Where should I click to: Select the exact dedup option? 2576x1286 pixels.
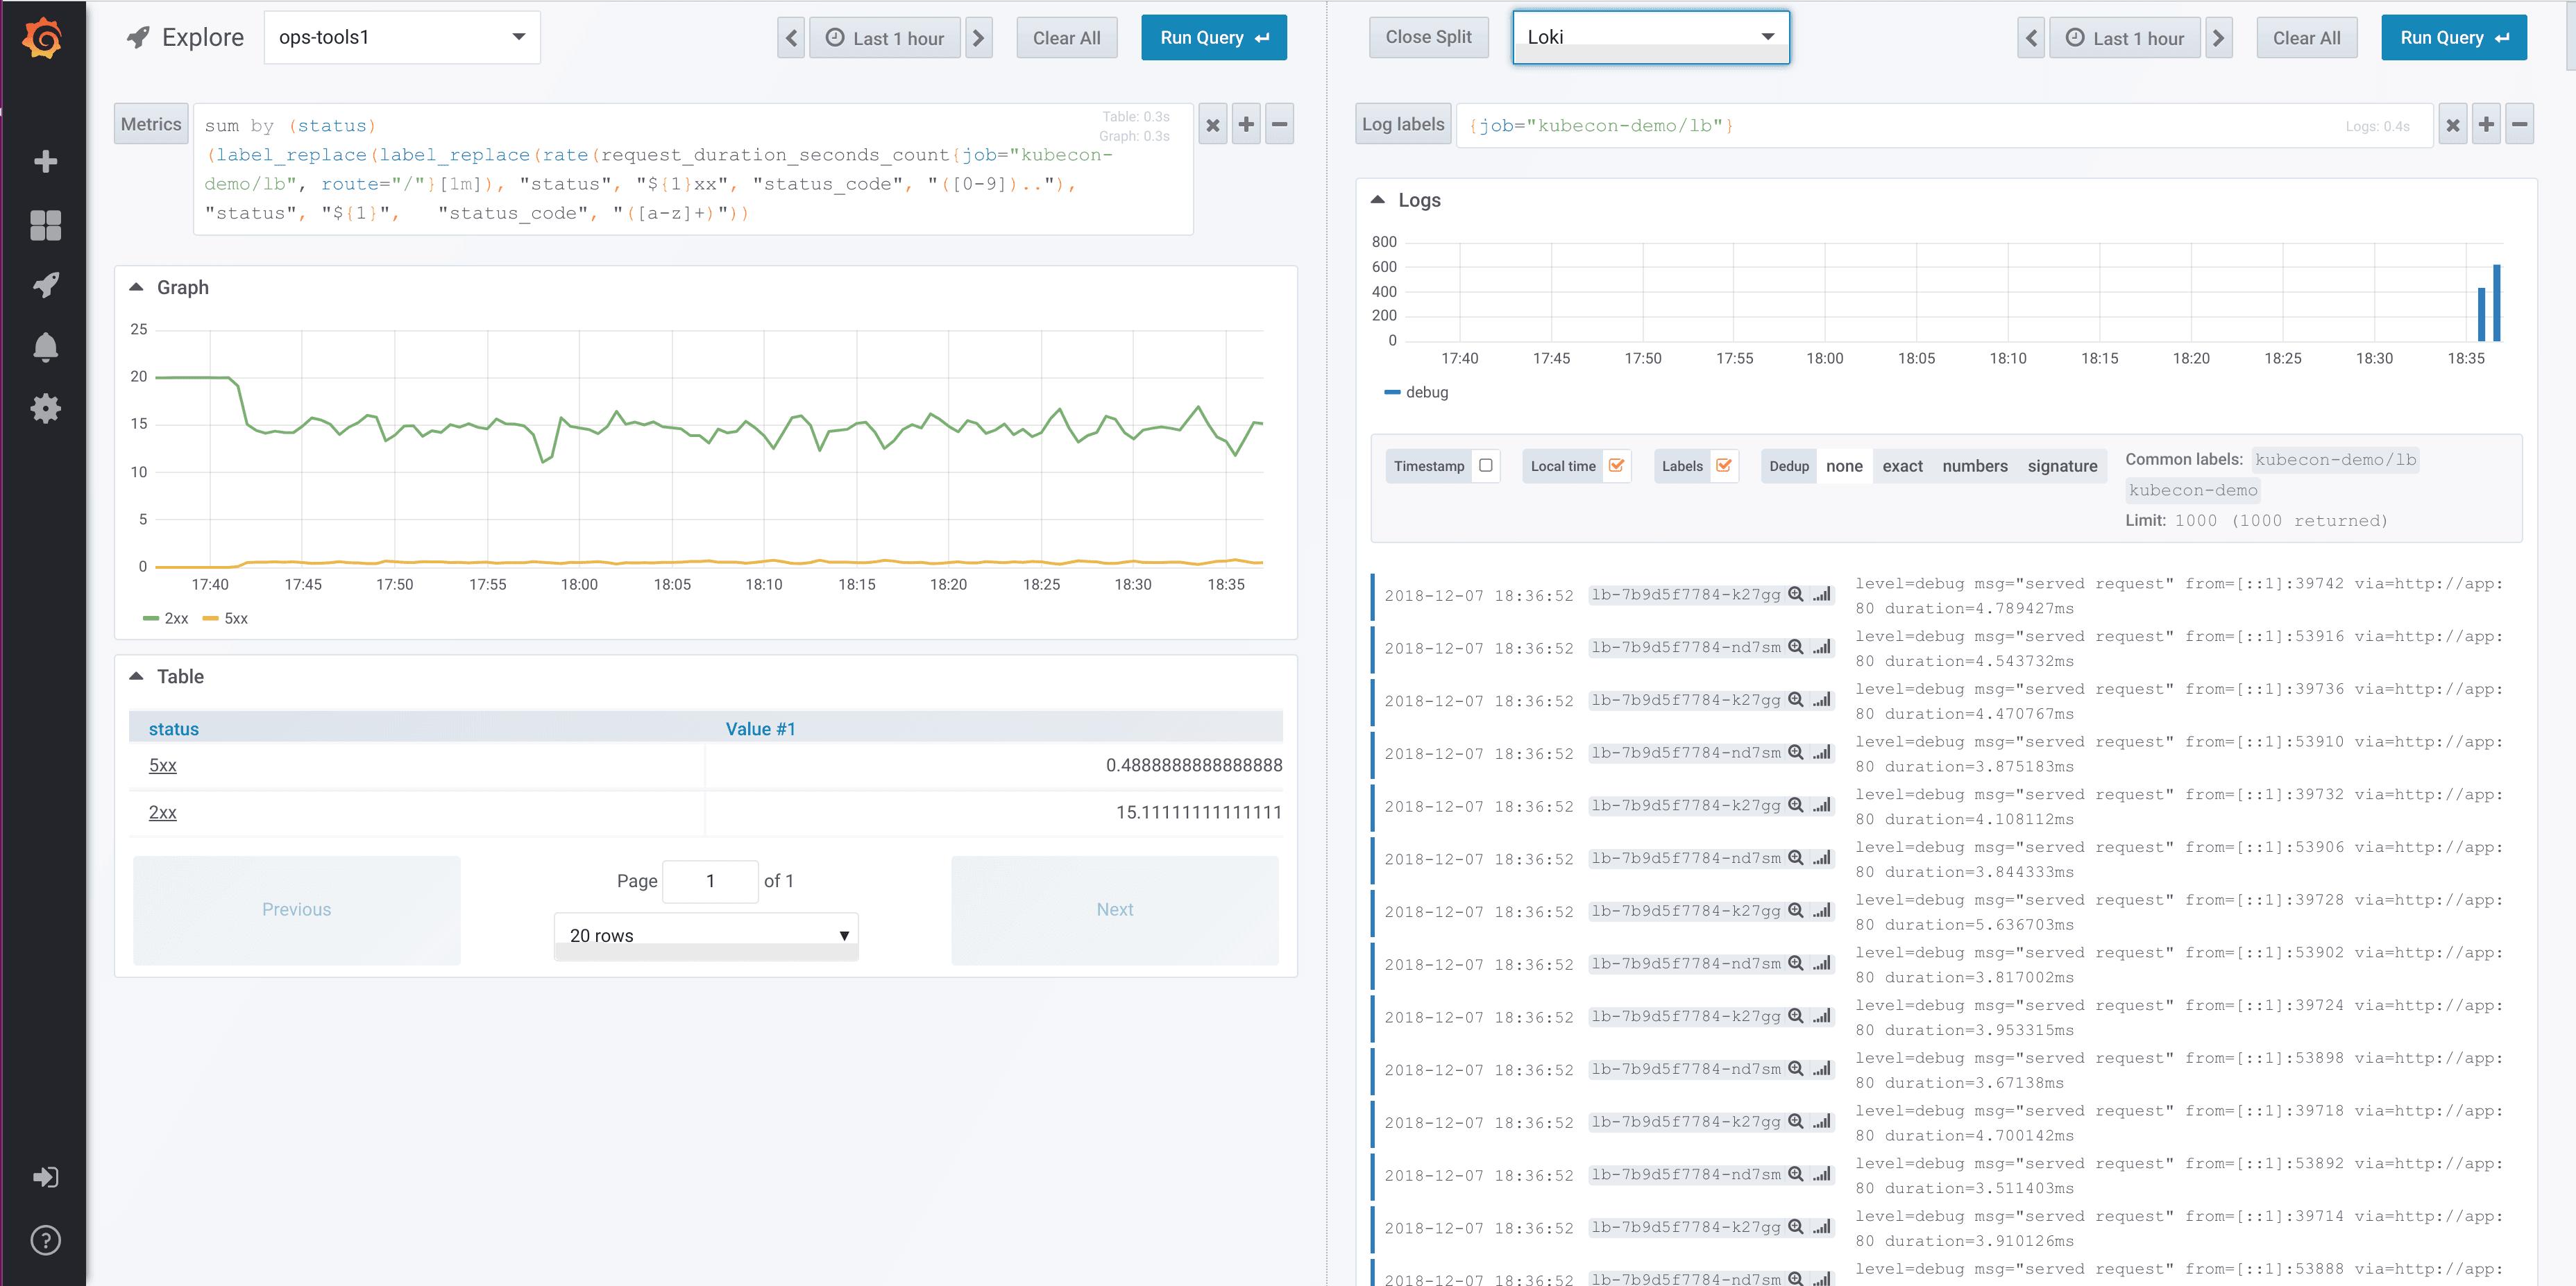[1902, 467]
